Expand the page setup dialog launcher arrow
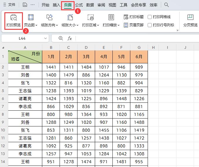This screenshot has height=167, width=199. [x=177, y=30]
